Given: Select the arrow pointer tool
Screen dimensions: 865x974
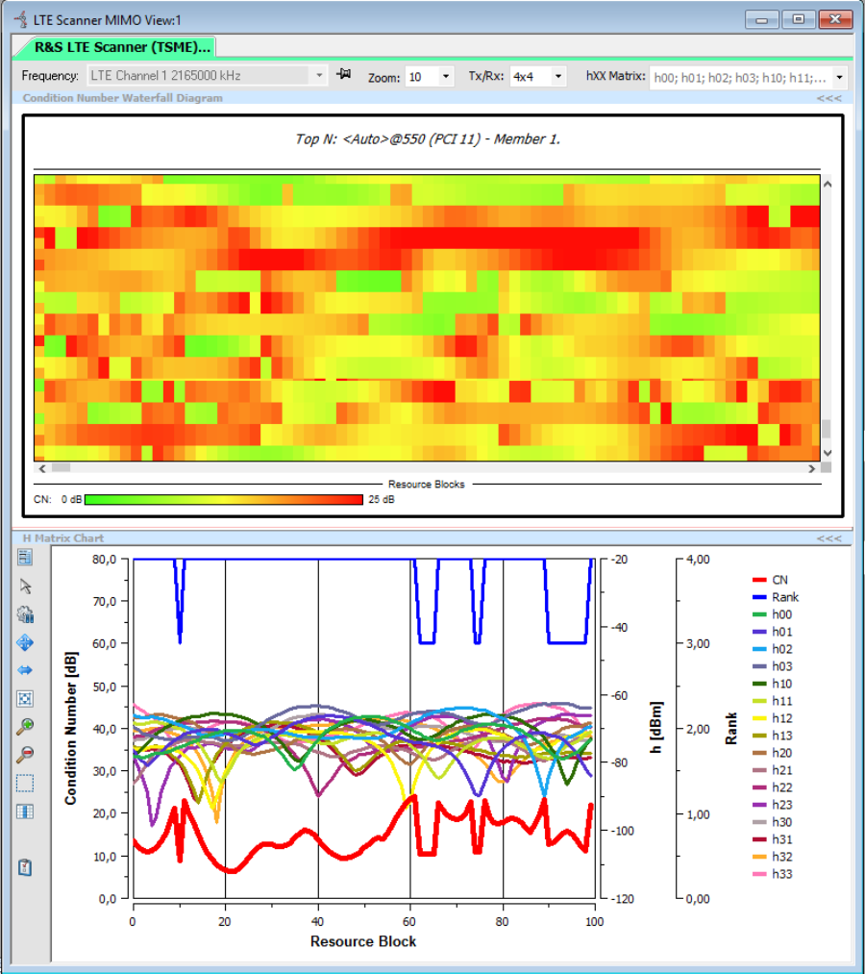Looking at the screenshot, I should click(x=24, y=586).
